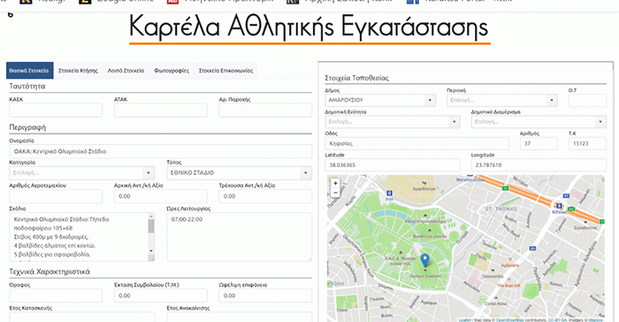Click the Έκταση Συμβολαίου (Τ.Μ.) field
619x322 pixels.
tap(161, 295)
